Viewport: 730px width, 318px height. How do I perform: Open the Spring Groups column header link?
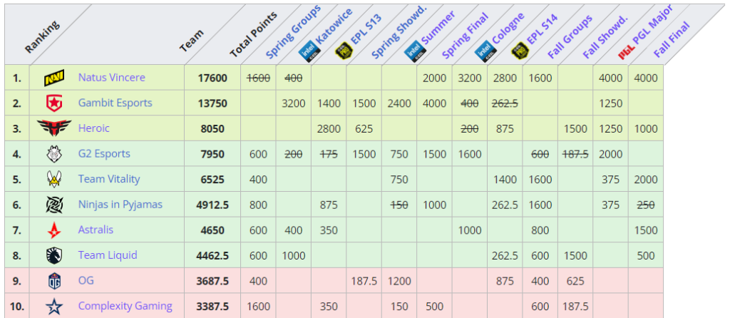coord(294,31)
